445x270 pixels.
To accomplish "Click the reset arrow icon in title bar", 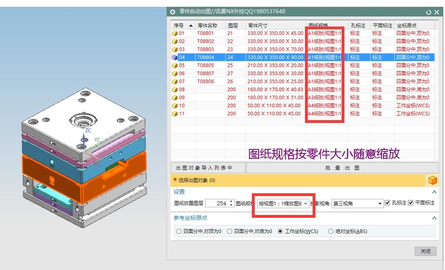I will pyautogui.click(x=428, y=12).
